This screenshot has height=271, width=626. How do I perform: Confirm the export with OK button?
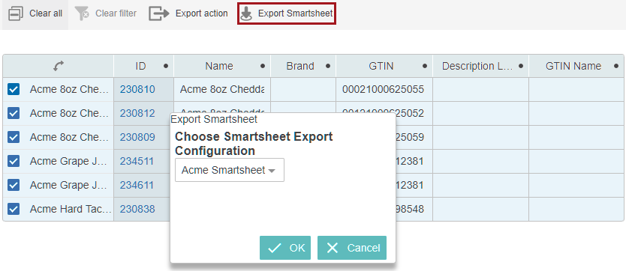point(285,248)
